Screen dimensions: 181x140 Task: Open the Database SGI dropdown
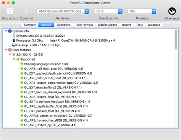point(142,11)
